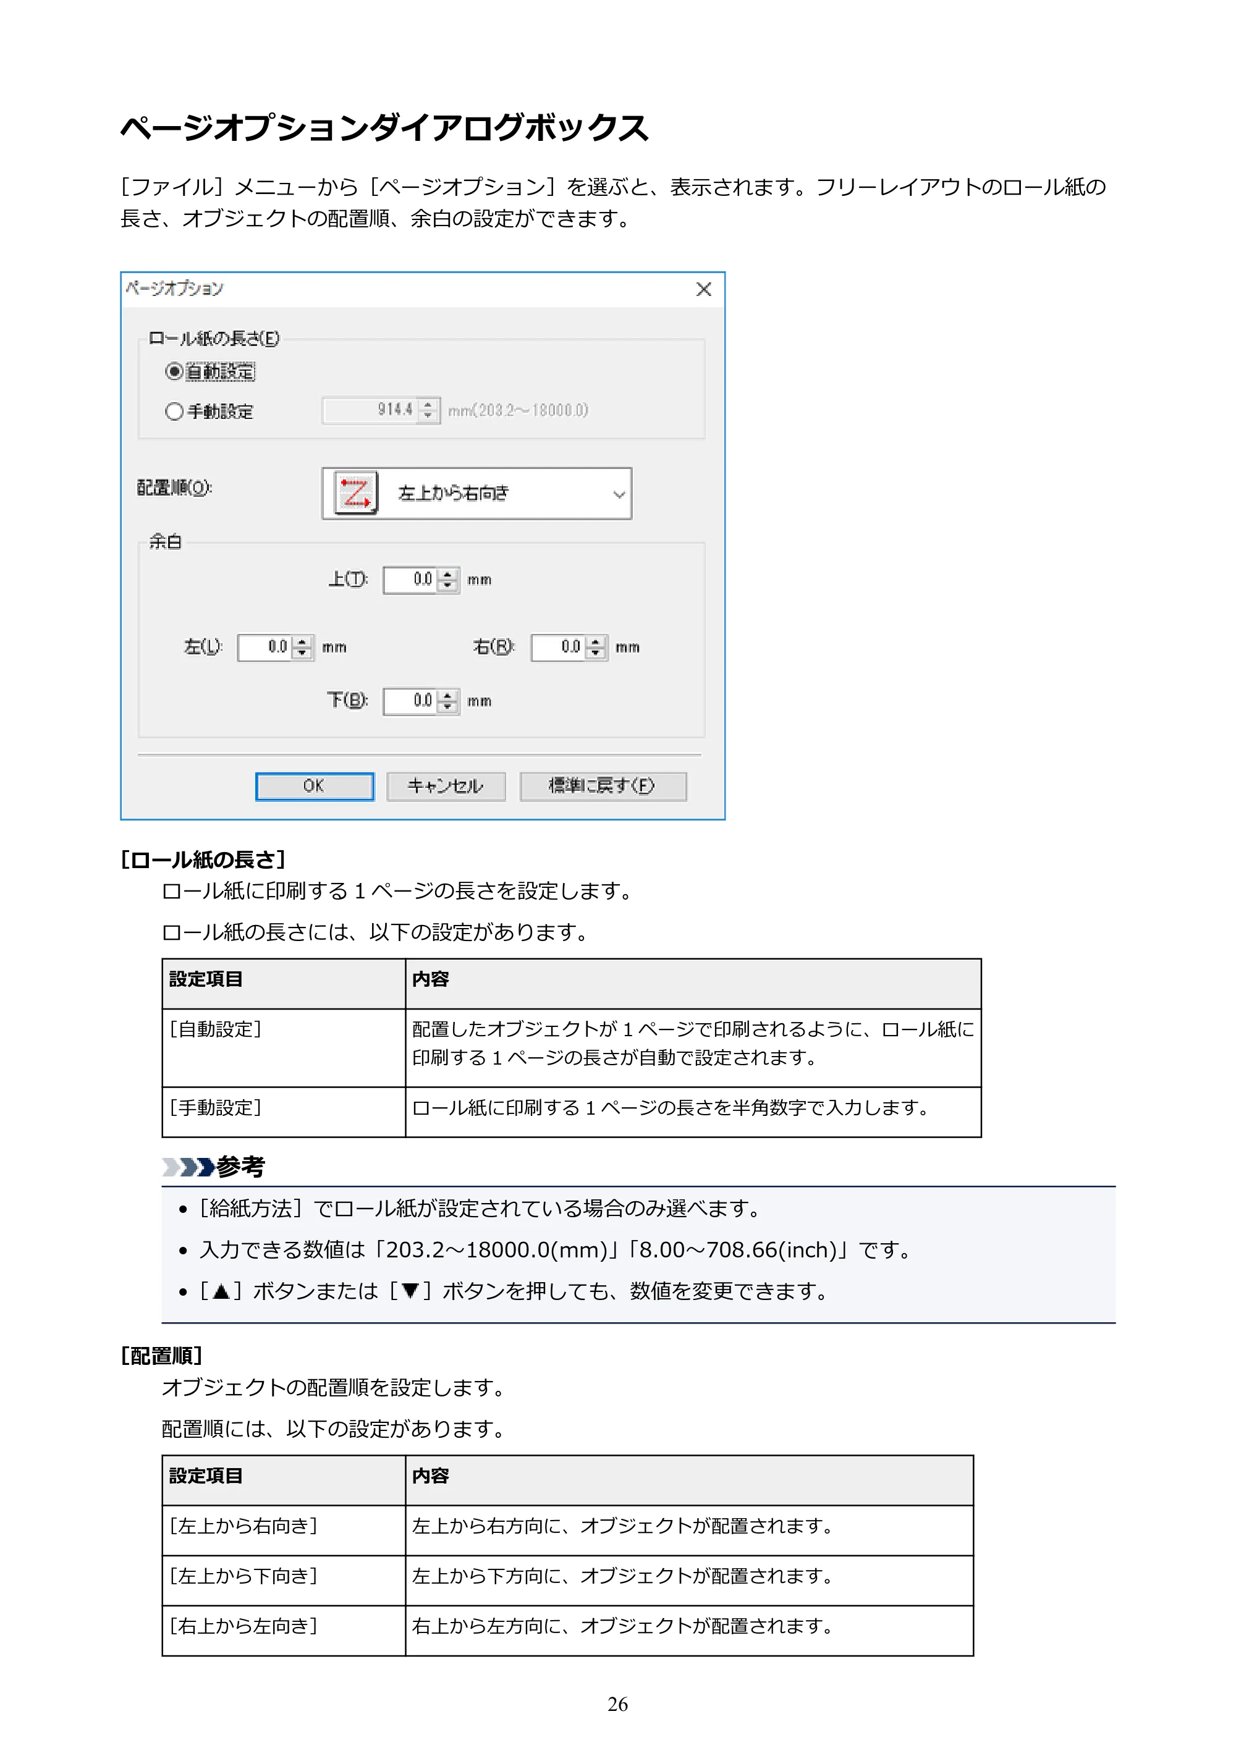Click the 上(T) margin input field
This screenshot has height=1748, width=1236.
pos(410,580)
